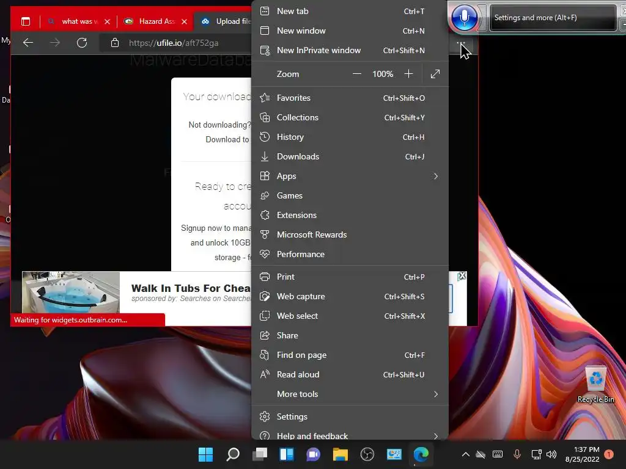Click the New tab icon in menu
Screen dimensions: 626x469
[x=265, y=11]
